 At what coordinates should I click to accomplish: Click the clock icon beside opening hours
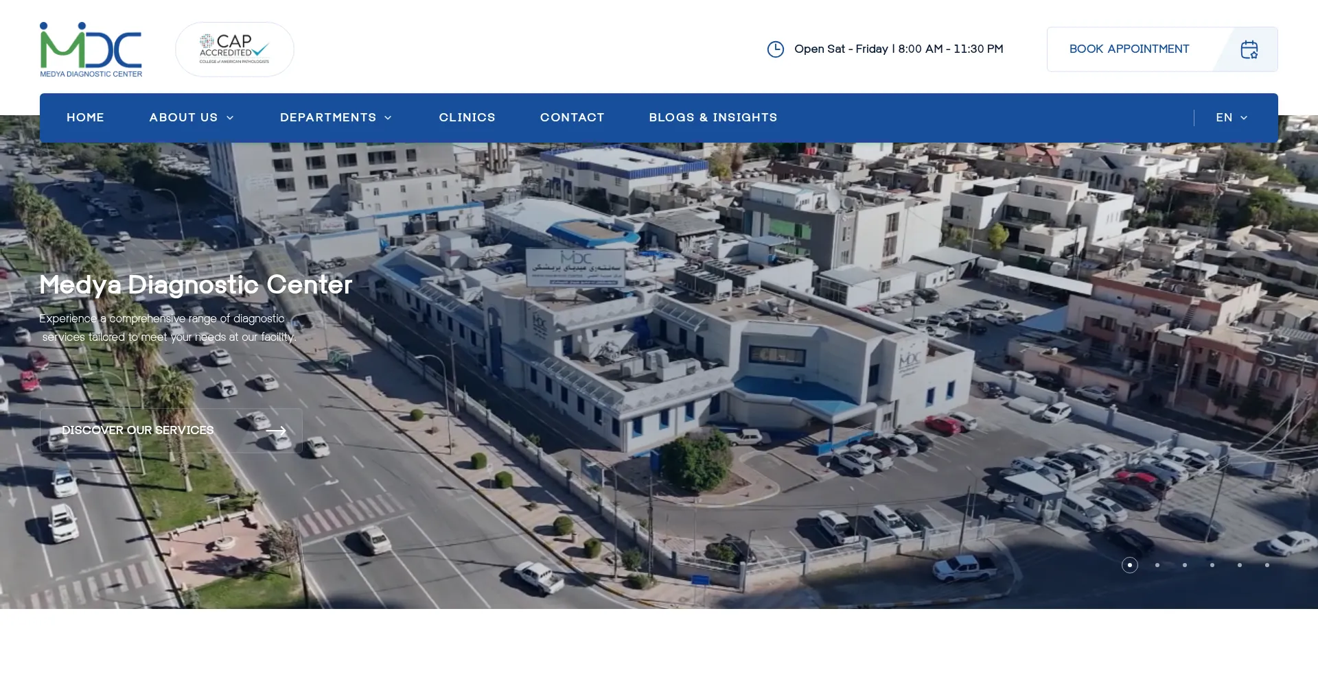tap(775, 49)
